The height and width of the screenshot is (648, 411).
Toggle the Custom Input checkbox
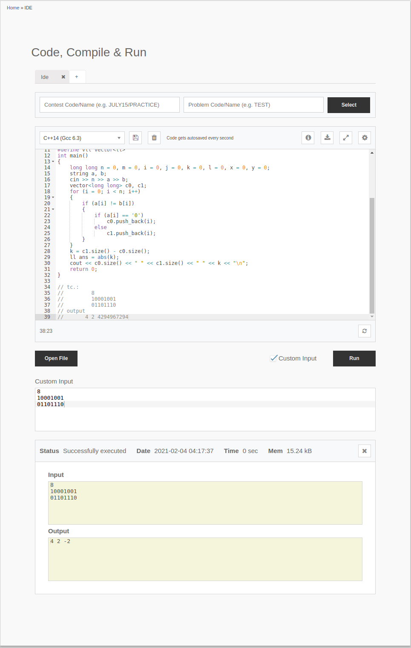pyautogui.click(x=274, y=358)
